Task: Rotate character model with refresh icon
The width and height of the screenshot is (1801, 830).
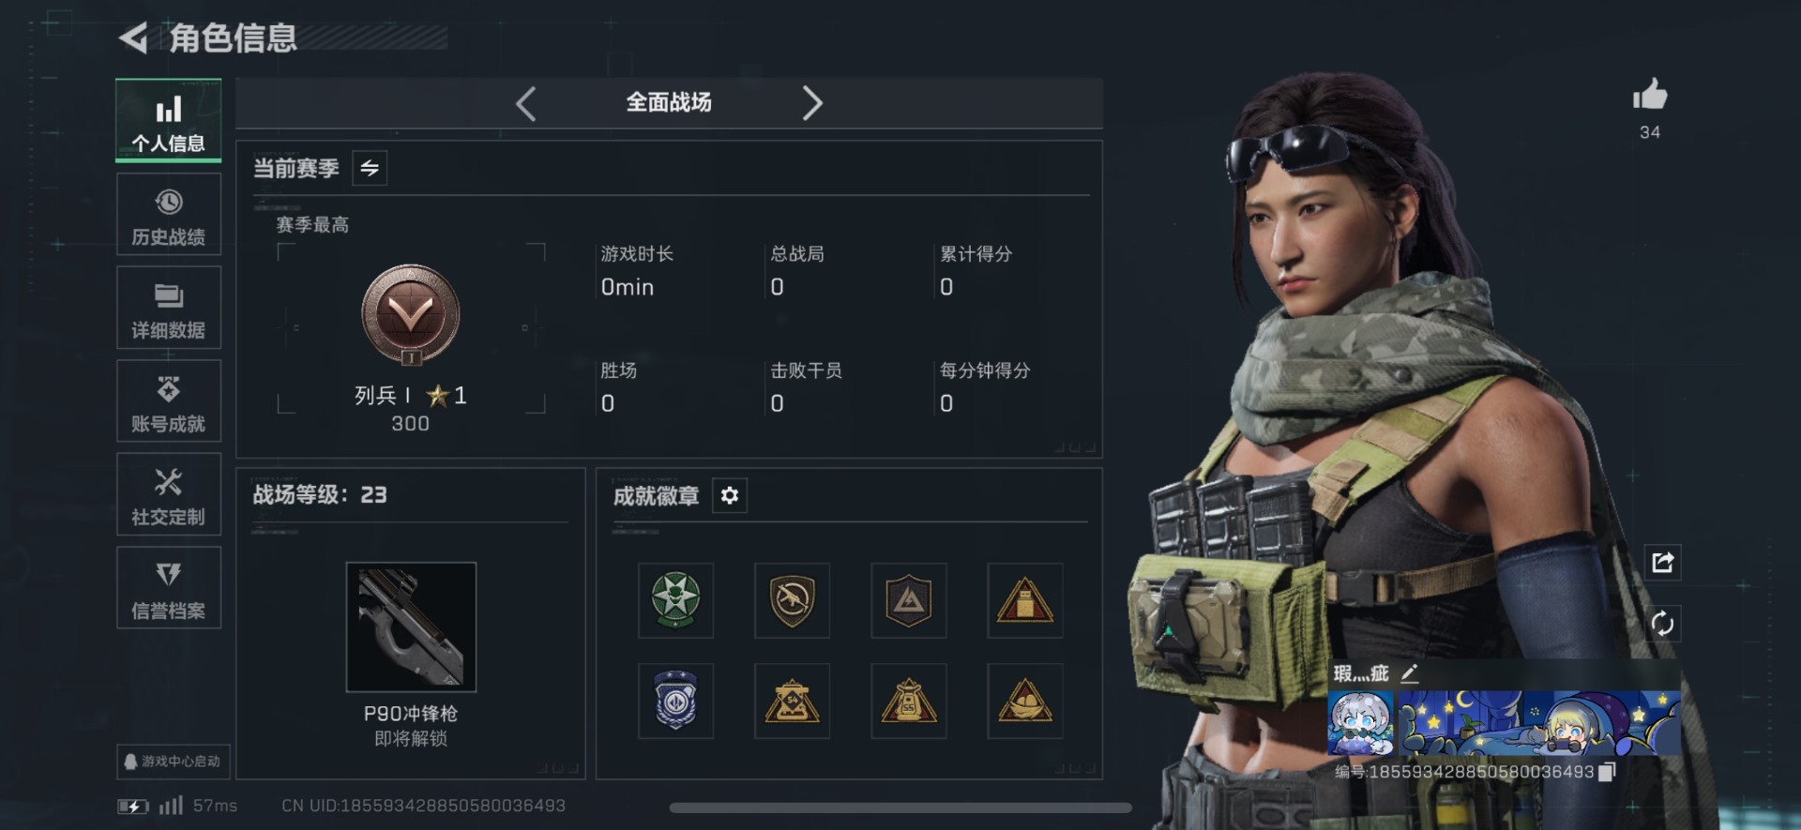Action: (1662, 624)
